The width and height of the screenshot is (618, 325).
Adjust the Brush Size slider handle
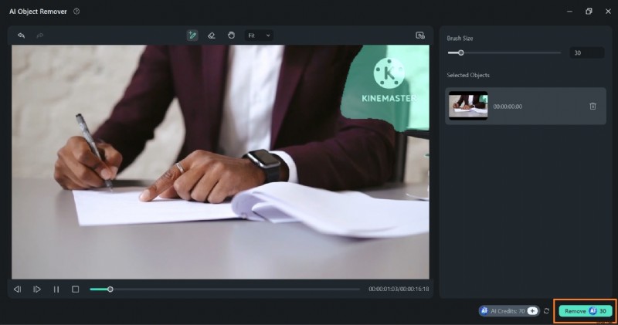[460, 52]
